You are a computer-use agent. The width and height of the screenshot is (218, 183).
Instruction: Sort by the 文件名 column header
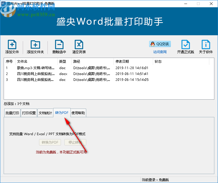coord(36,61)
